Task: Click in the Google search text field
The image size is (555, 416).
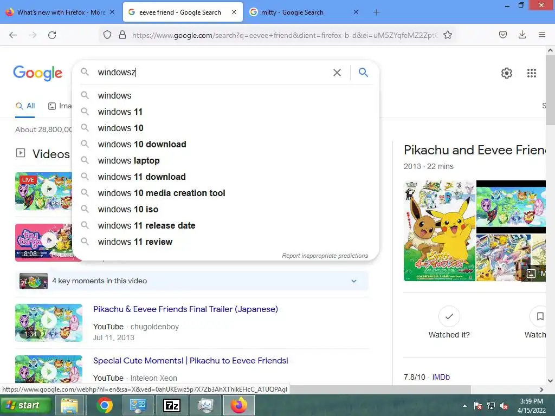Action: click(x=212, y=73)
